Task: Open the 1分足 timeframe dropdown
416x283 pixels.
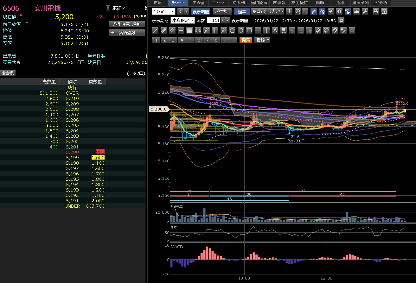Action: [x=163, y=12]
